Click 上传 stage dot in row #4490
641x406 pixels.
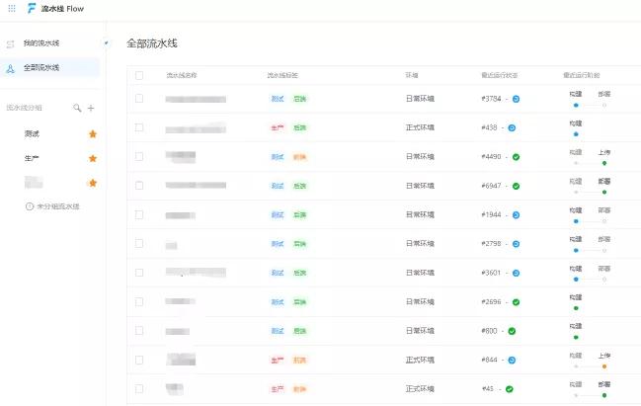click(x=604, y=164)
